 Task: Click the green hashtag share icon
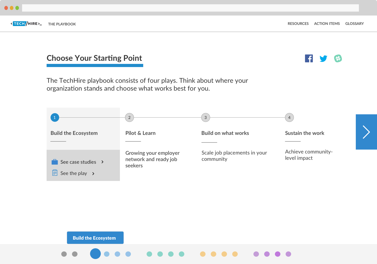point(338,58)
